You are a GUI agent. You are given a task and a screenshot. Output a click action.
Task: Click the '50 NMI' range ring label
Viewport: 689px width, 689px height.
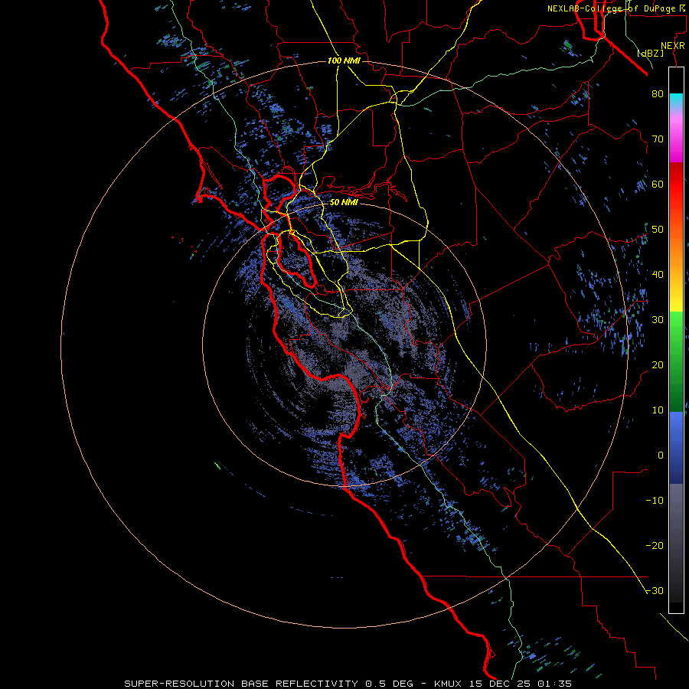[344, 203]
